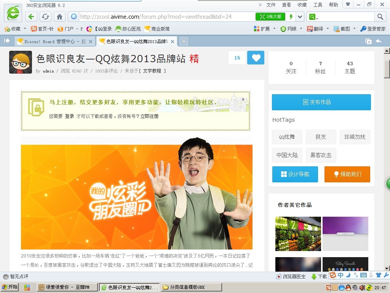Click the page scrollbar up arrow
This screenshot has height=293, width=390.
click(387, 51)
